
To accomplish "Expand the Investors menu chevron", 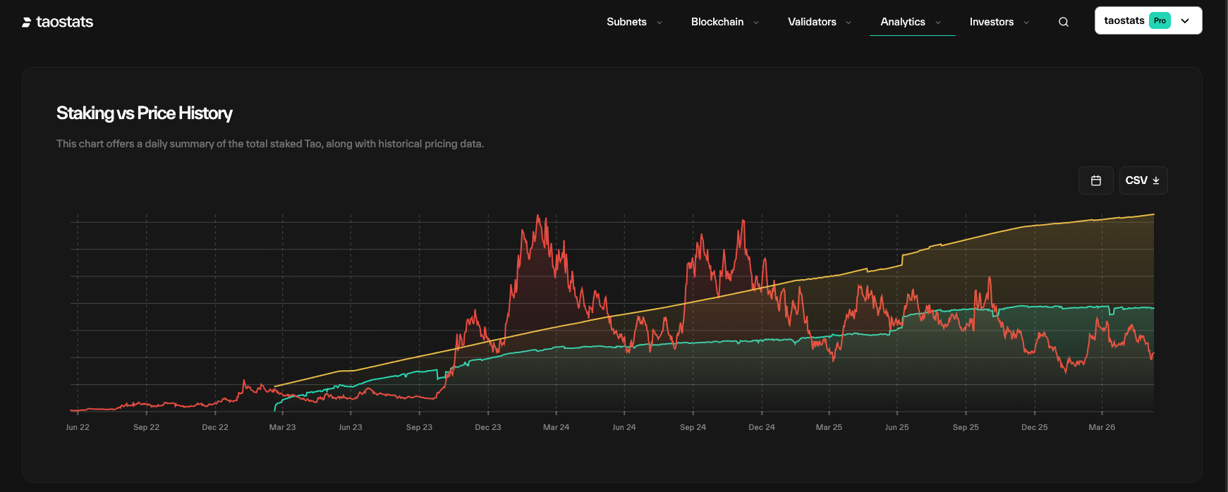I will 1026,23.
